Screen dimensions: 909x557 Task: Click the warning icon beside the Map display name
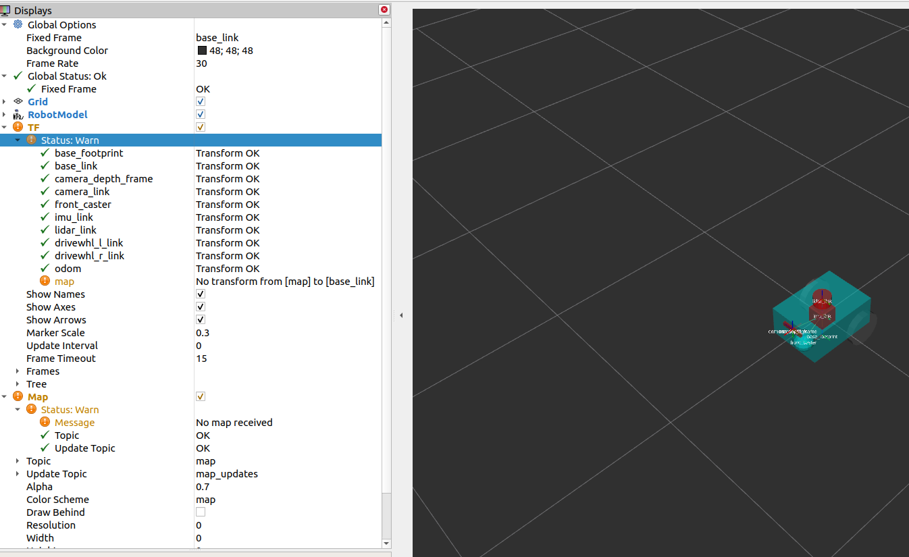coord(18,397)
